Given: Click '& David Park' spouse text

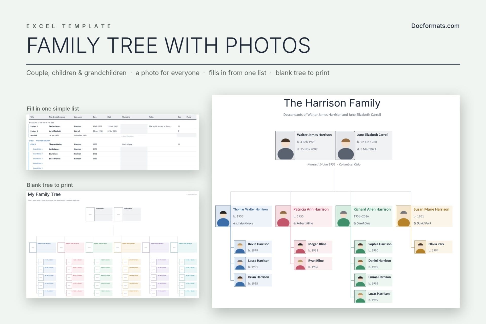Looking at the screenshot, I should 422,223.
